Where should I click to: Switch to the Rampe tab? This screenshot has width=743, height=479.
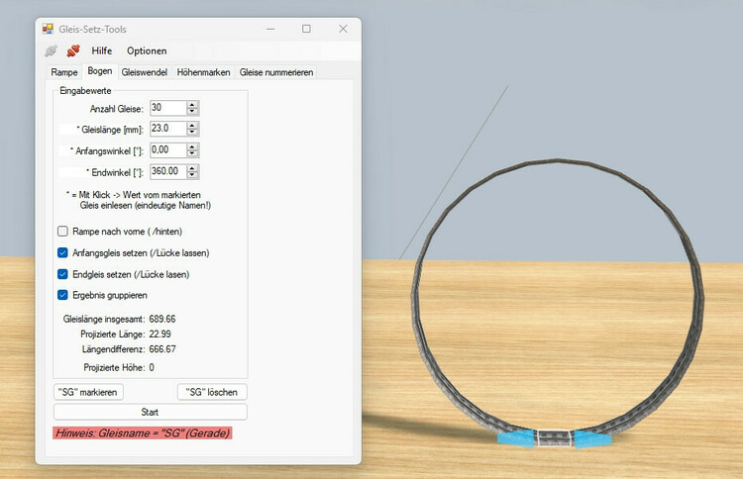(64, 72)
